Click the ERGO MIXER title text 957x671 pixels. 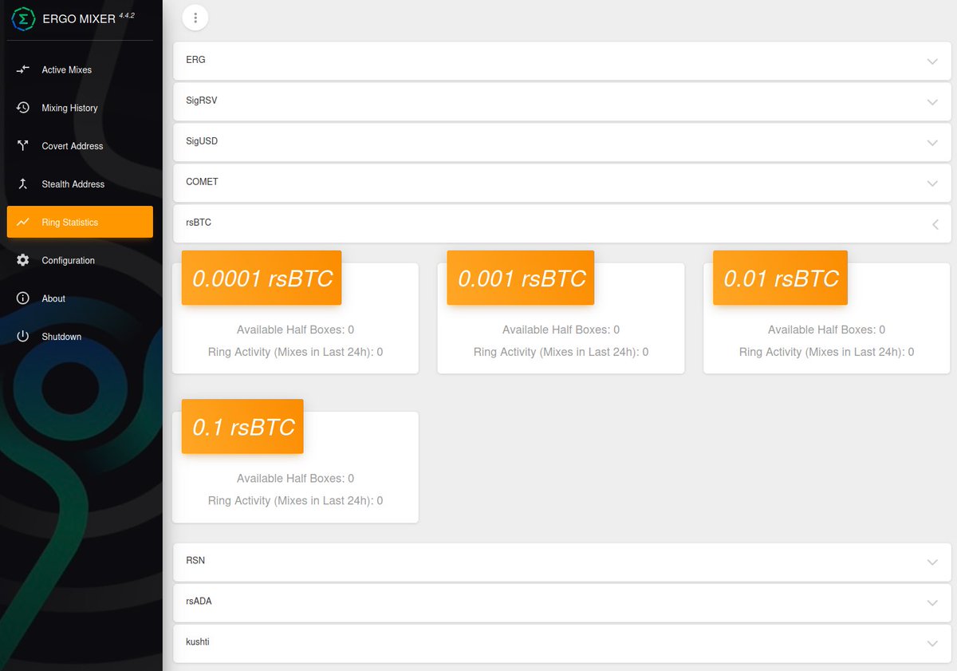click(x=79, y=19)
